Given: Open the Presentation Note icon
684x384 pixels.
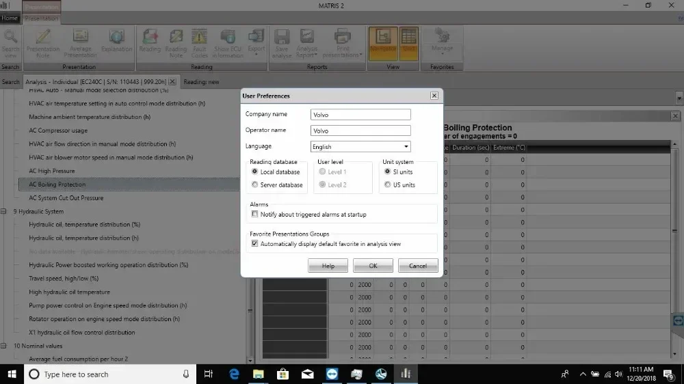Looking at the screenshot, I should 43,42.
